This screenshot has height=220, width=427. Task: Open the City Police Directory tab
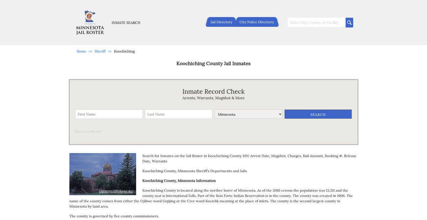pos(257,22)
